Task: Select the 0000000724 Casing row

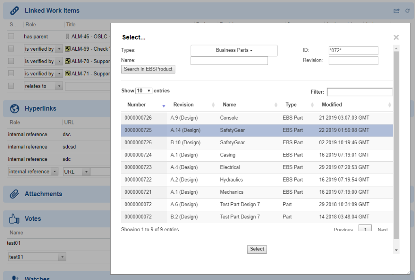Action: [257, 155]
